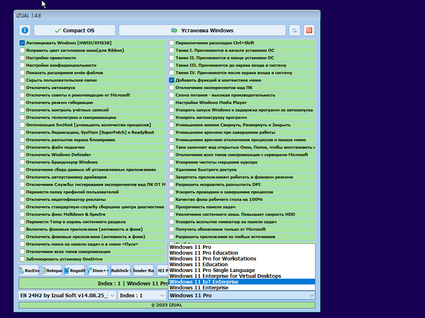Viewport: 425px width, 318px height.
Task: Select Windows 11 Education option
Action: tap(242, 265)
